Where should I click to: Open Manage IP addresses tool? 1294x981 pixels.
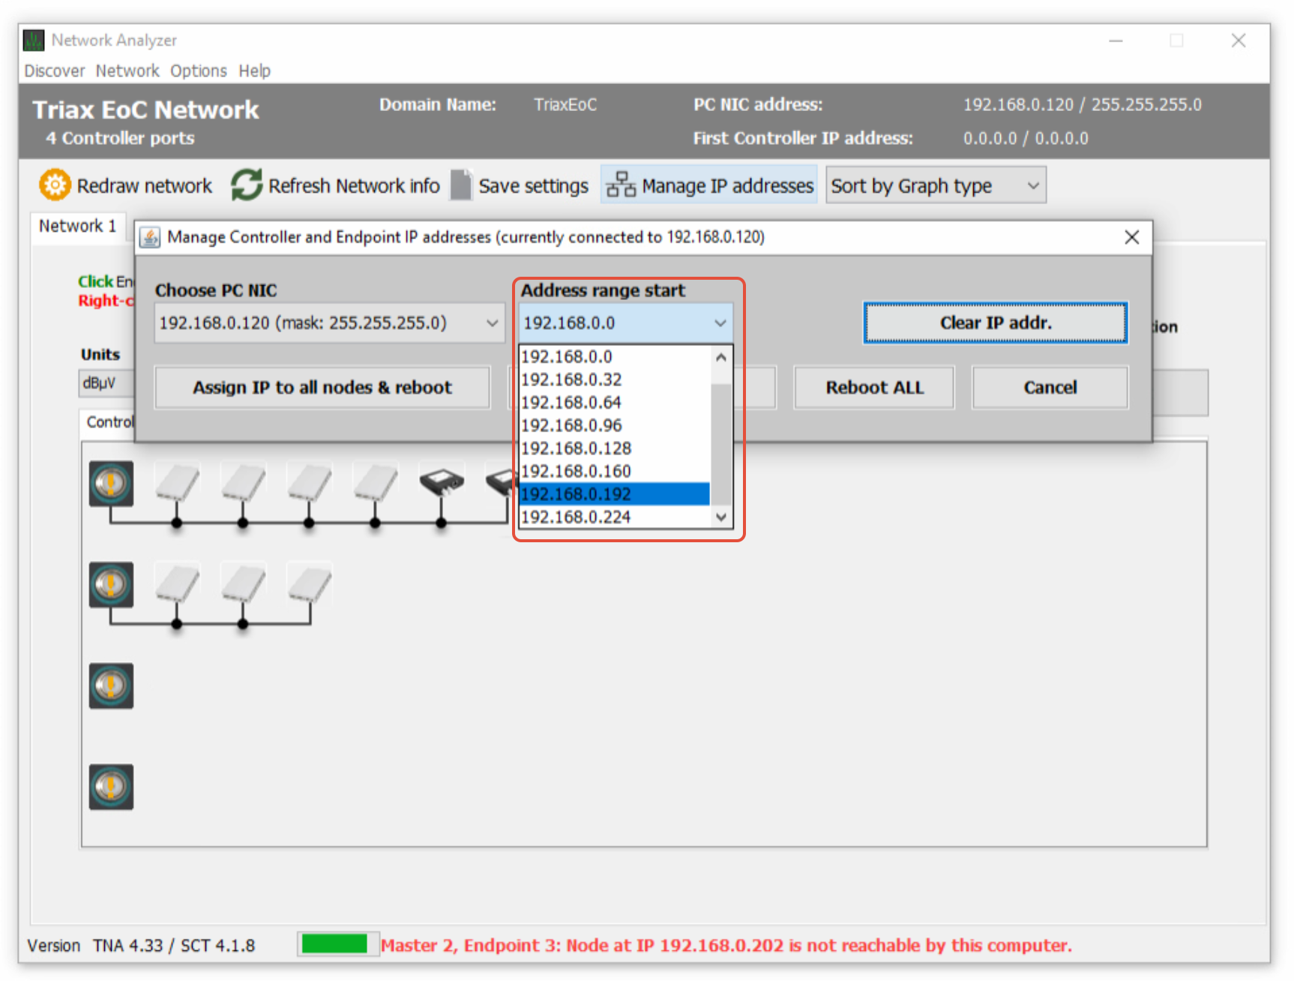pyautogui.click(x=709, y=185)
